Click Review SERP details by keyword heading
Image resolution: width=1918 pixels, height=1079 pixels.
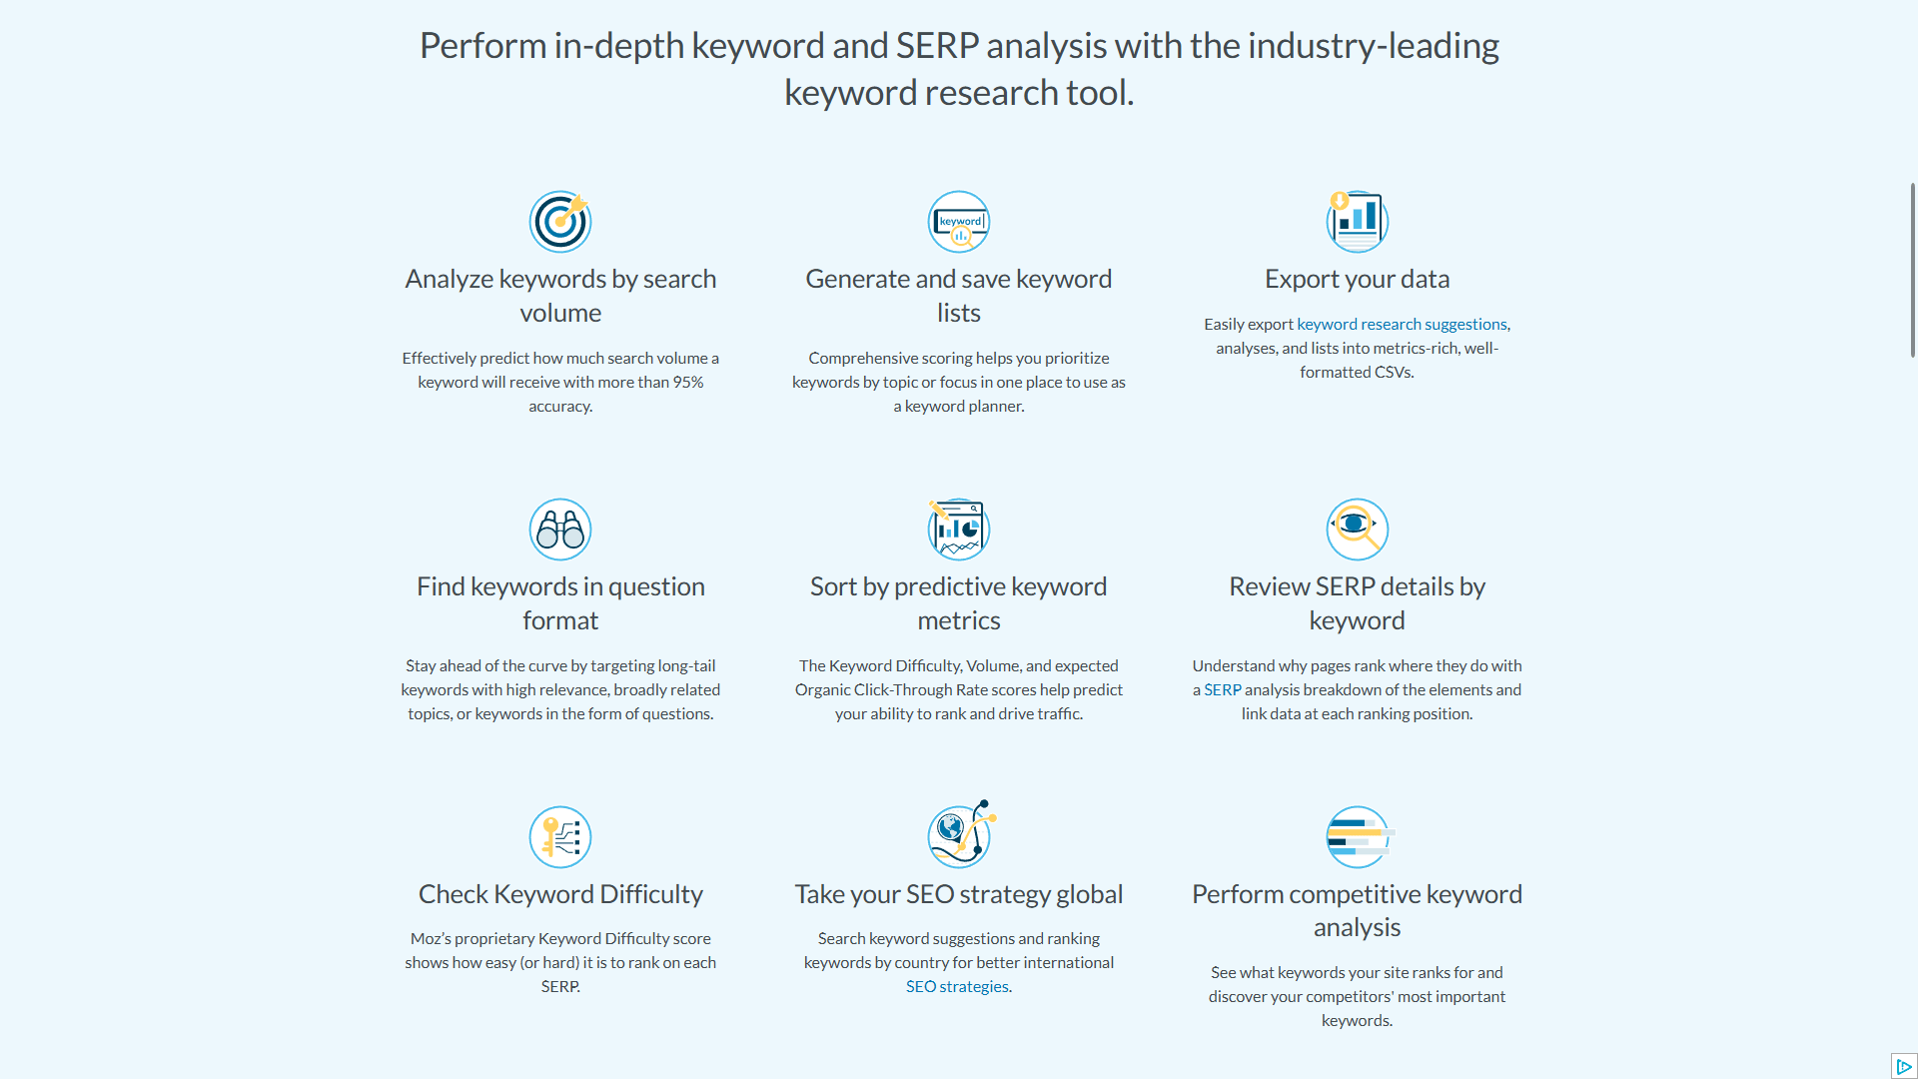click(x=1357, y=603)
